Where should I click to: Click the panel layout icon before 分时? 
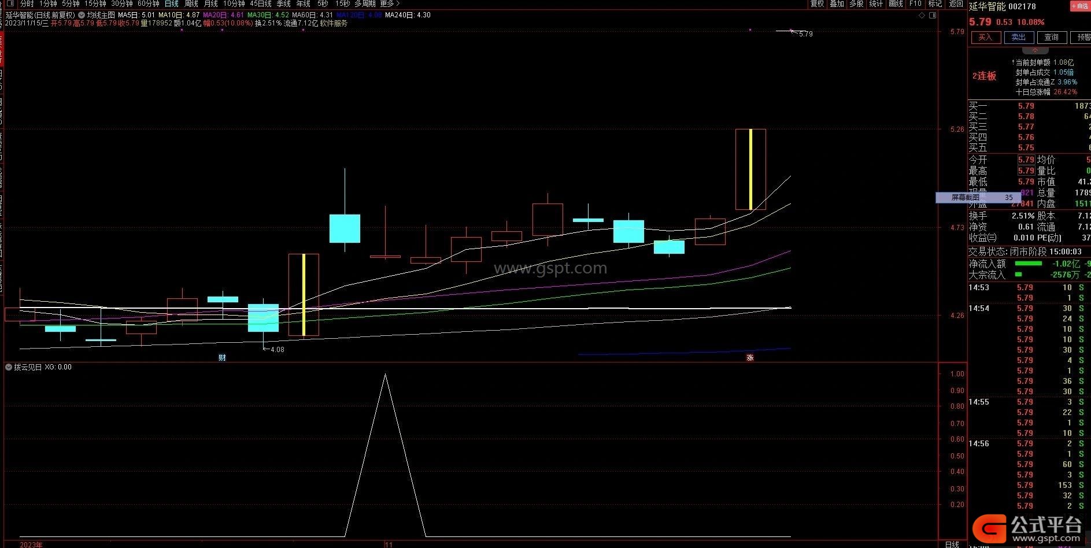[x=10, y=3]
